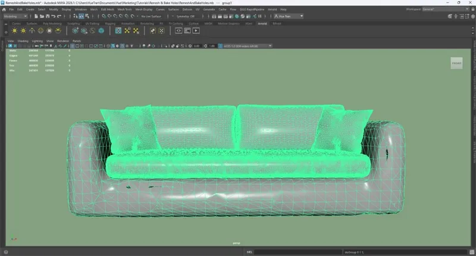Toggle the color management view transform button
This screenshot has width=476, height=256.
(x=220, y=46)
